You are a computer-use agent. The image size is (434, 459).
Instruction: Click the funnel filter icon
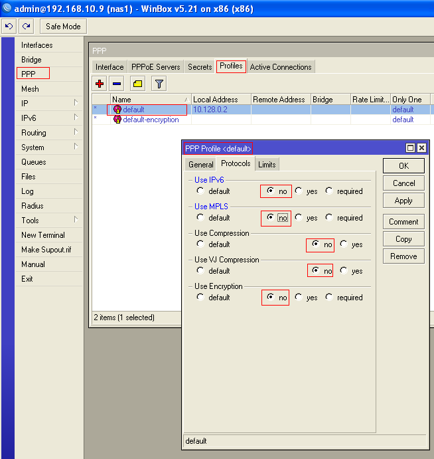coord(159,84)
